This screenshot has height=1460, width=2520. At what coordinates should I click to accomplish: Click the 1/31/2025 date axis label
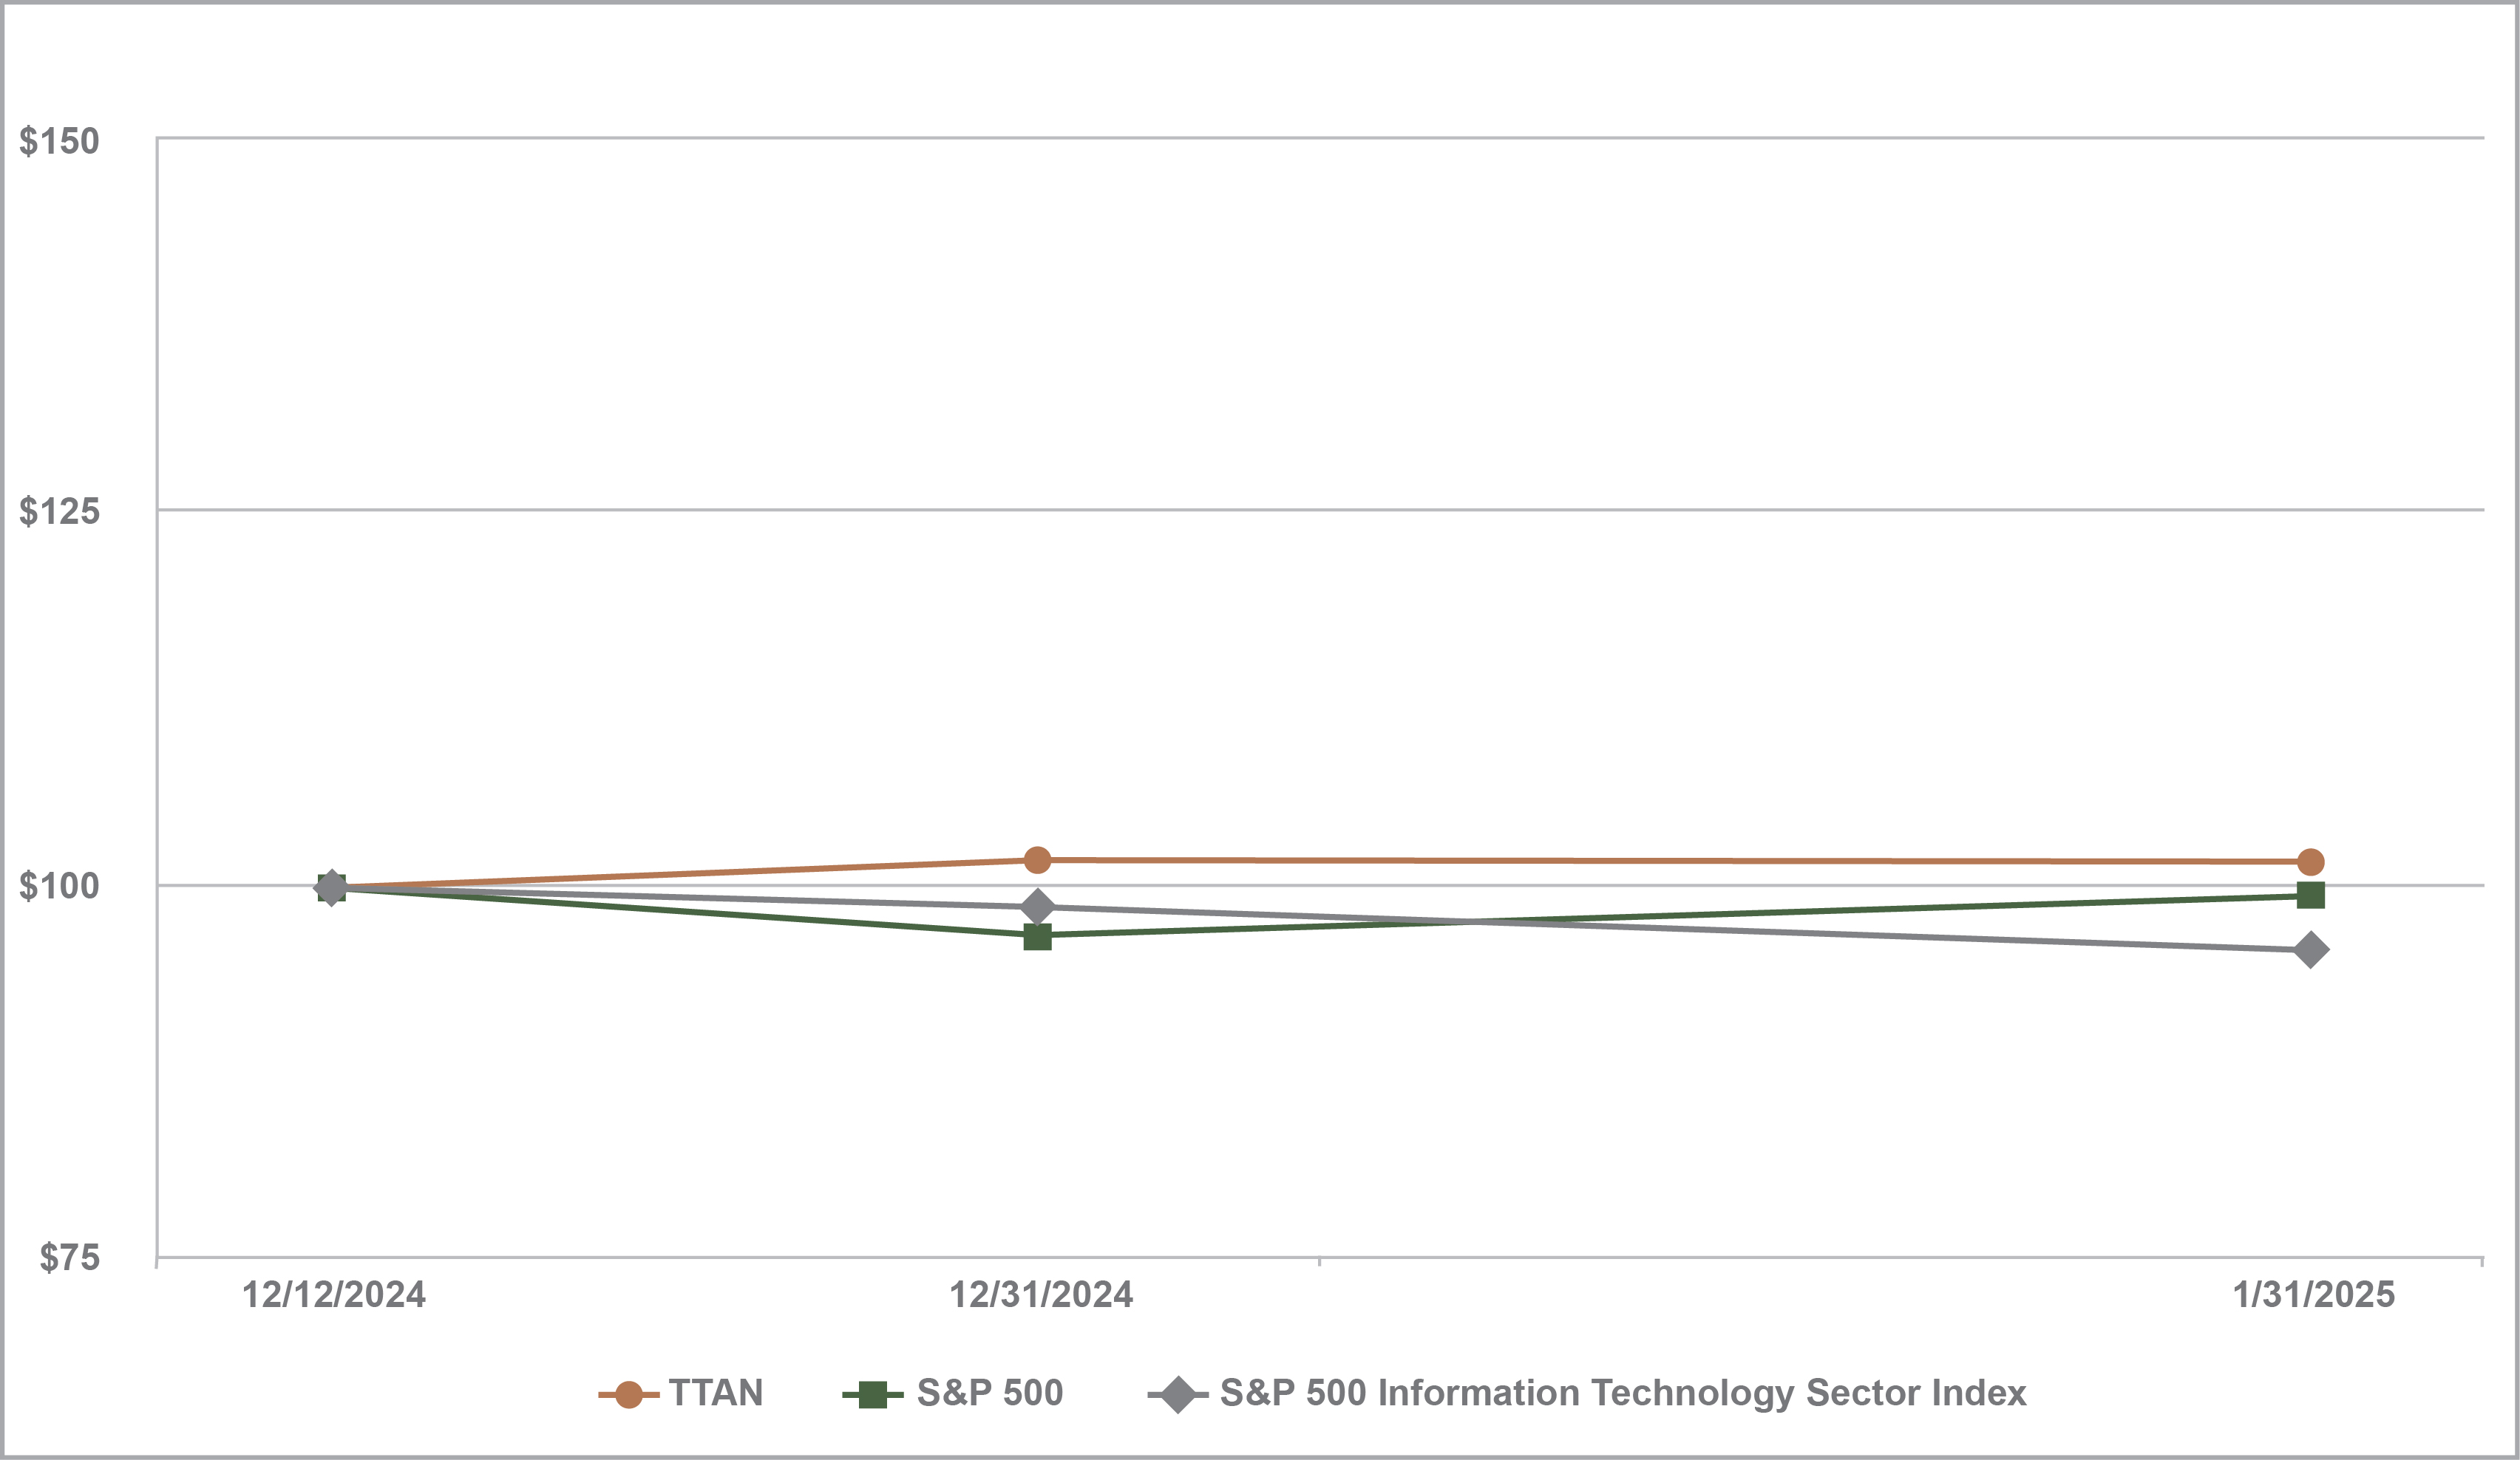pyautogui.click(x=2314, y=1295)
